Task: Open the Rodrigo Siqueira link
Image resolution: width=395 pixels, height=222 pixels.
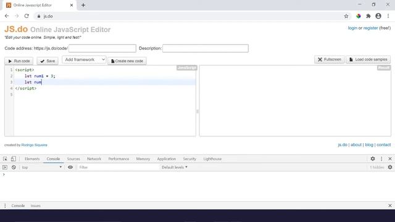Action: tap(35, 145)
